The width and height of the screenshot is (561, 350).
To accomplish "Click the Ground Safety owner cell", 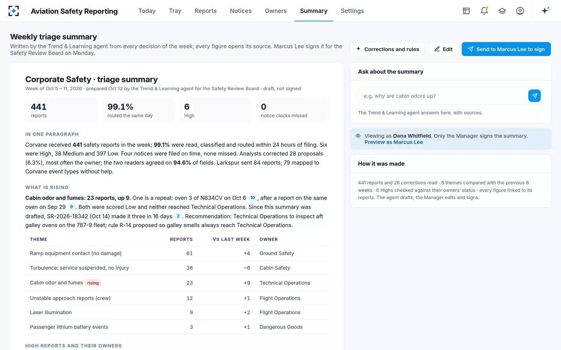I will click(x=277, y=254).
